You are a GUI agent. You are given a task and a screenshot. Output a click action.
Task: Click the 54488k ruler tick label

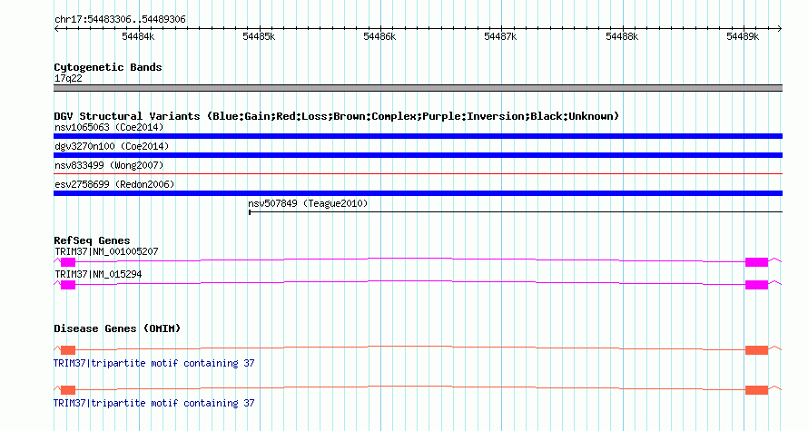pos(622,36)
